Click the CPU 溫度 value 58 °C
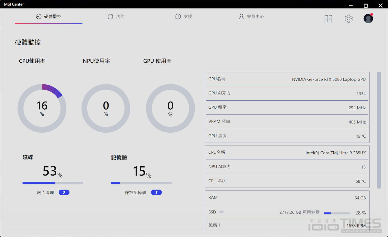This screenshot has width=388, height=237. pyautogui.click(x=361, y=181)
